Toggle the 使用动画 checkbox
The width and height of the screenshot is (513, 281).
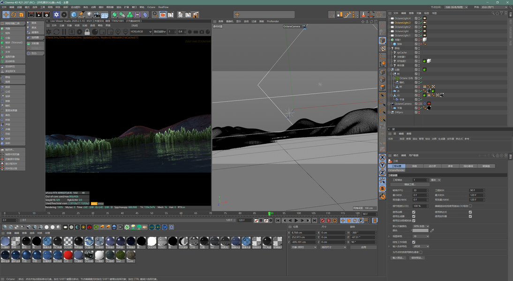click(414, 212)
